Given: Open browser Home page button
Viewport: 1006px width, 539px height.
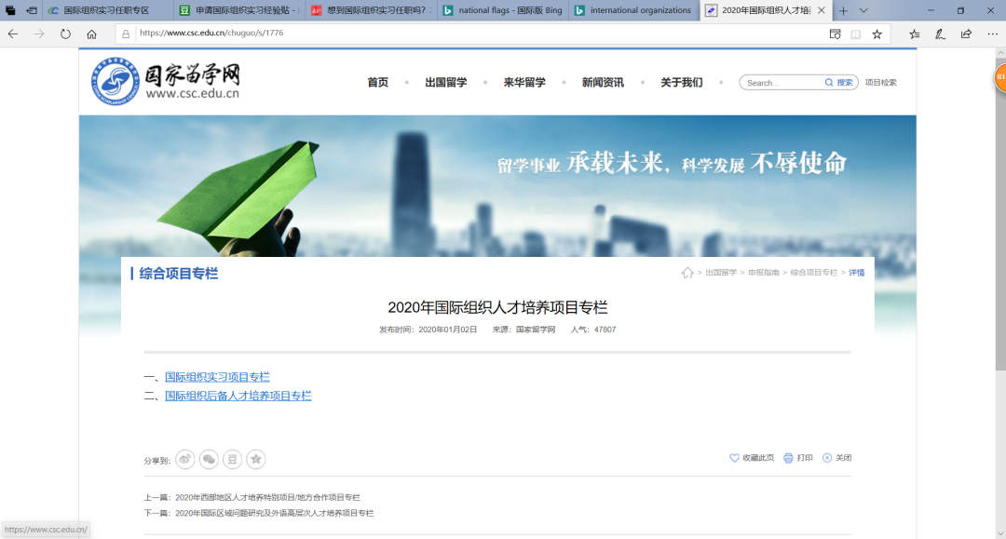Looking at the screenshot, I should pyautogui.click(x=91, y=34).
